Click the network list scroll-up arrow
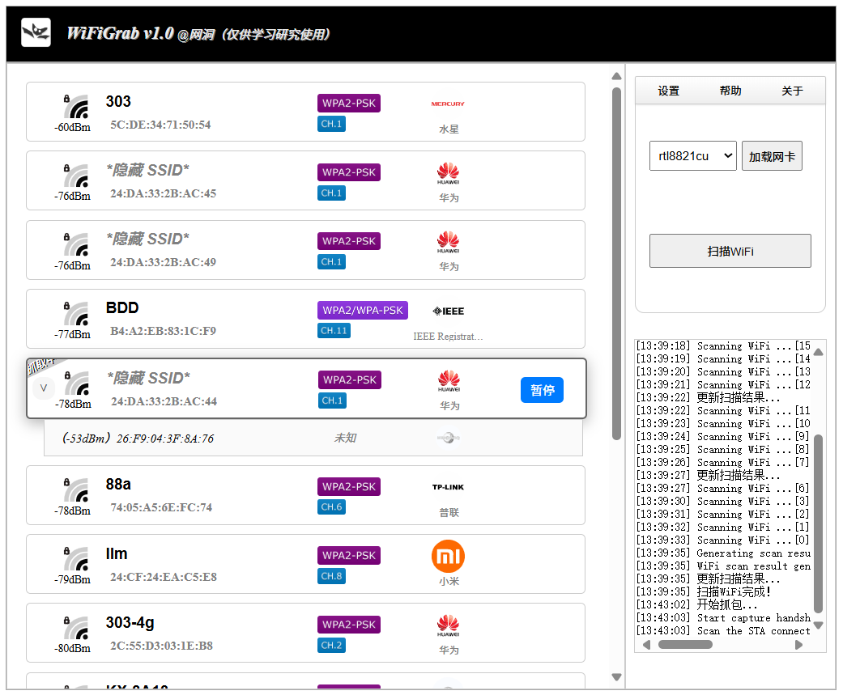Image resolution: width=843 pixels, height=695 pixels. click(x=616, y=76)
